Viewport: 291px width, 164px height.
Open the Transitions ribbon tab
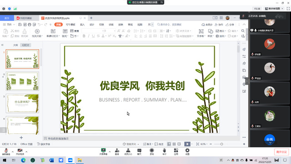(102, 25)
